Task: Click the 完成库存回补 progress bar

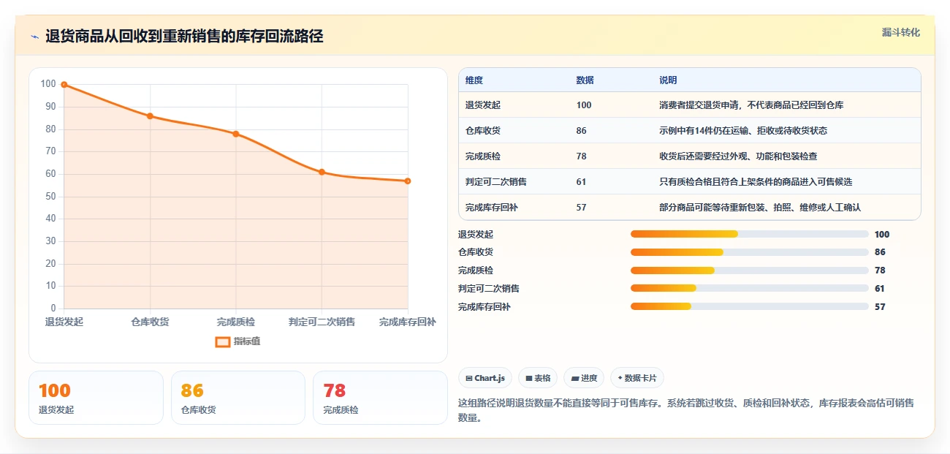Action: pos(749,306)
